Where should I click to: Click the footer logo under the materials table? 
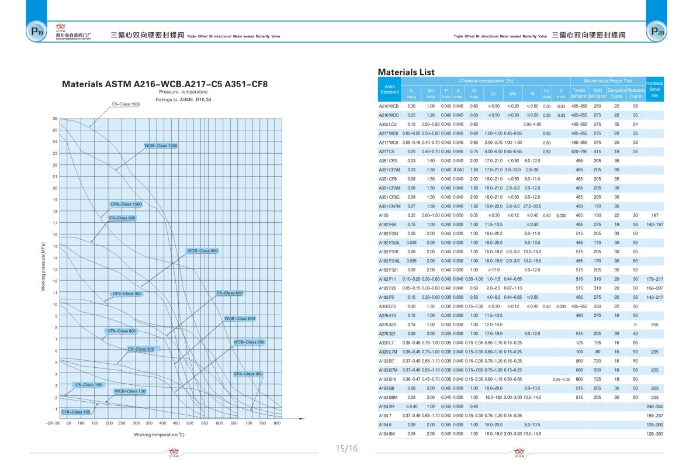click(519, 453)
